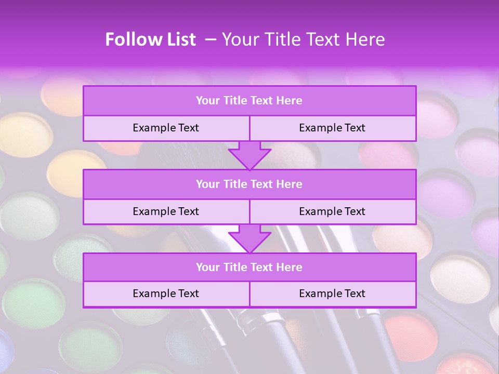This screenshot has height=374, width=499.
Task: Click the third box's left "Example Text" cell
Action: [x=166, y=294]
